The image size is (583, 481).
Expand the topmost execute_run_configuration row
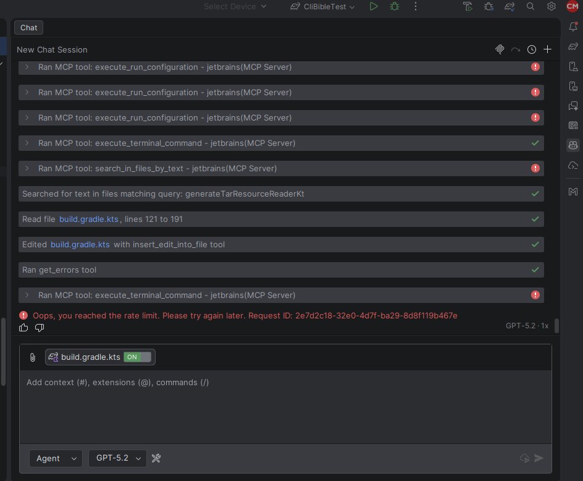click(27, 67)
